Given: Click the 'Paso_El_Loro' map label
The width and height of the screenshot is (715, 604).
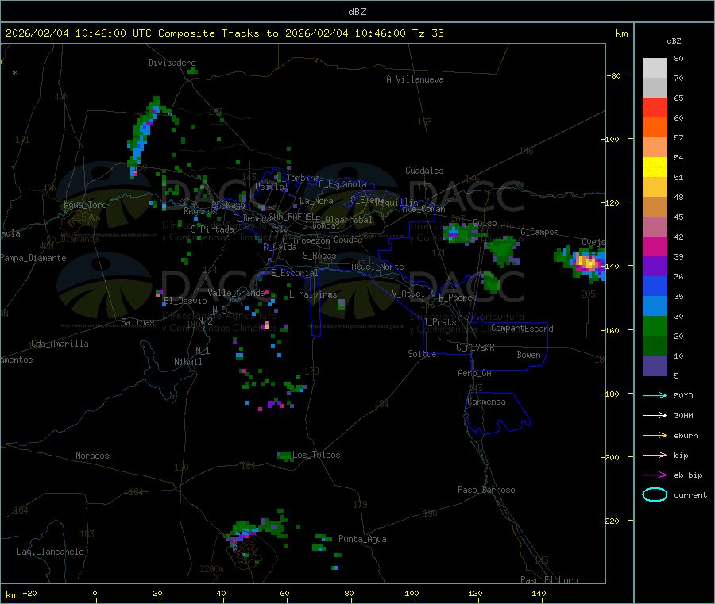Looking at the screenshot, I should point(550,580).
